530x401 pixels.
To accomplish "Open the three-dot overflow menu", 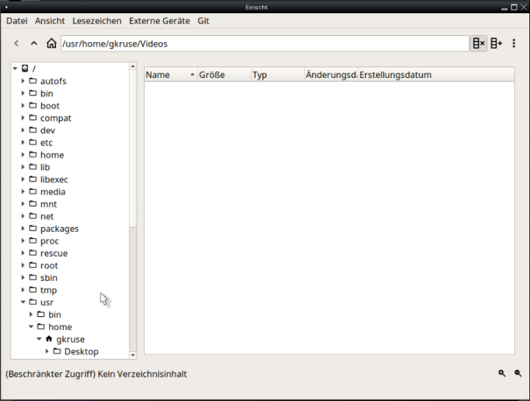I will 513,43.
